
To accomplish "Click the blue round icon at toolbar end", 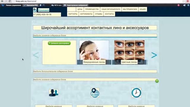I will [x=188, y=5].
